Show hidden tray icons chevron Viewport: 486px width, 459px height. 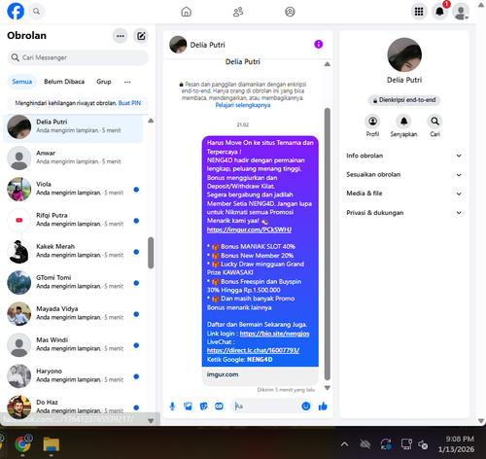344,444
